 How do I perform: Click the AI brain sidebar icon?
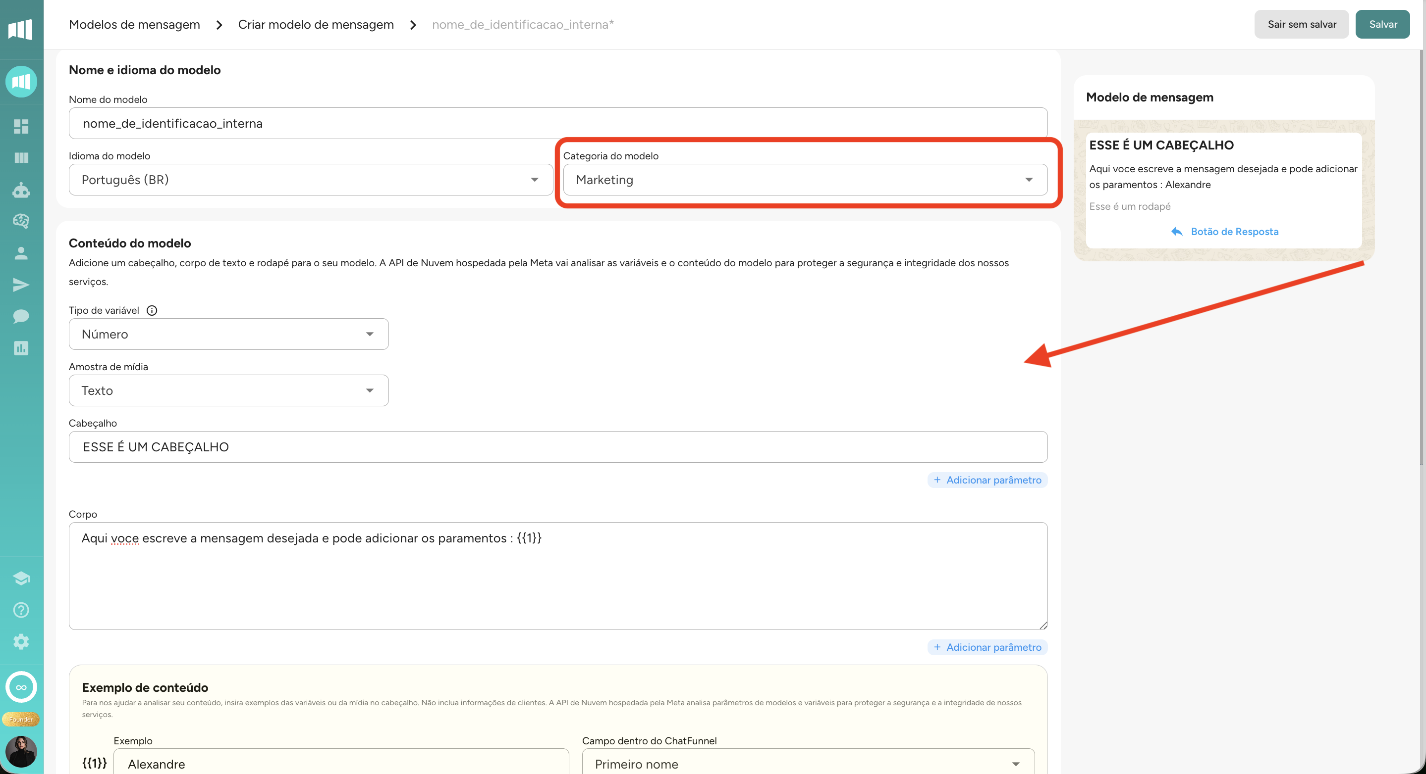(21, 221)
